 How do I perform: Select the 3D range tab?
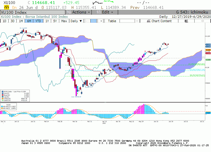click(13, 21)
